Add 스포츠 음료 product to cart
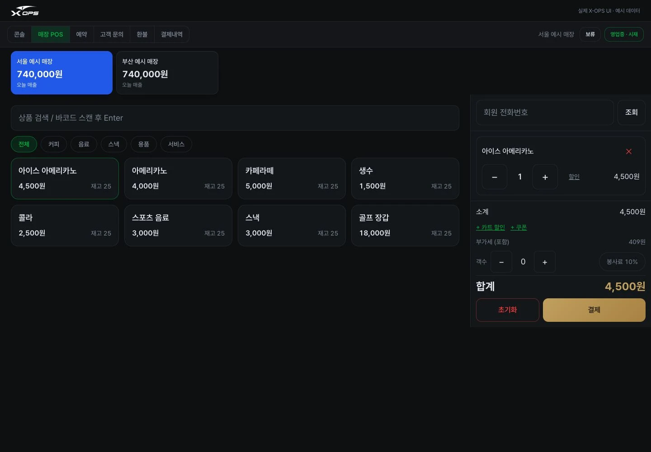651x452 pixels. [x=178, y=226]
